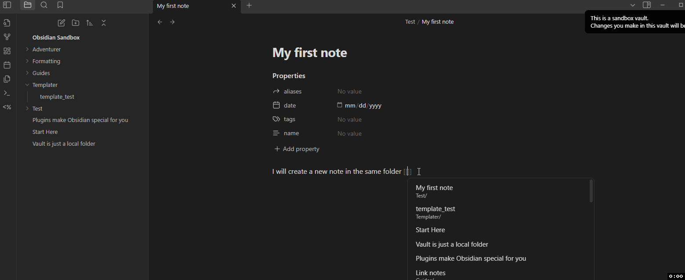
Task: Click the date property calendar icon
Action: [x=276, y=105]
